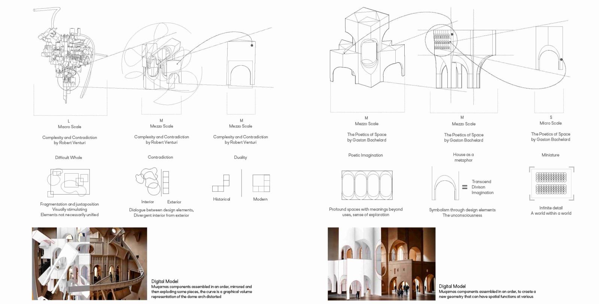599x304 pixels.
Task: Open the left digital model render image
Action: 89,264
